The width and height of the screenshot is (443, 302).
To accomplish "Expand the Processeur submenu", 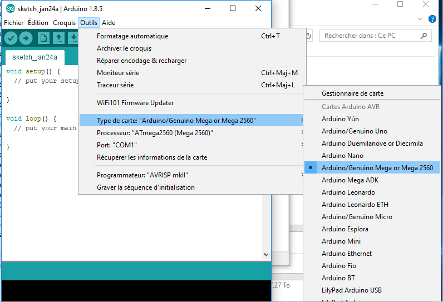I will point(191,133).
